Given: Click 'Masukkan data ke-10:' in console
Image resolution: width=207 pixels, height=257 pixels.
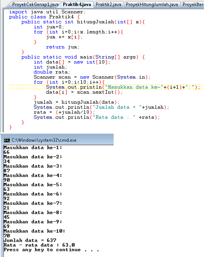Looking at the screenshot, I should 34,231.
